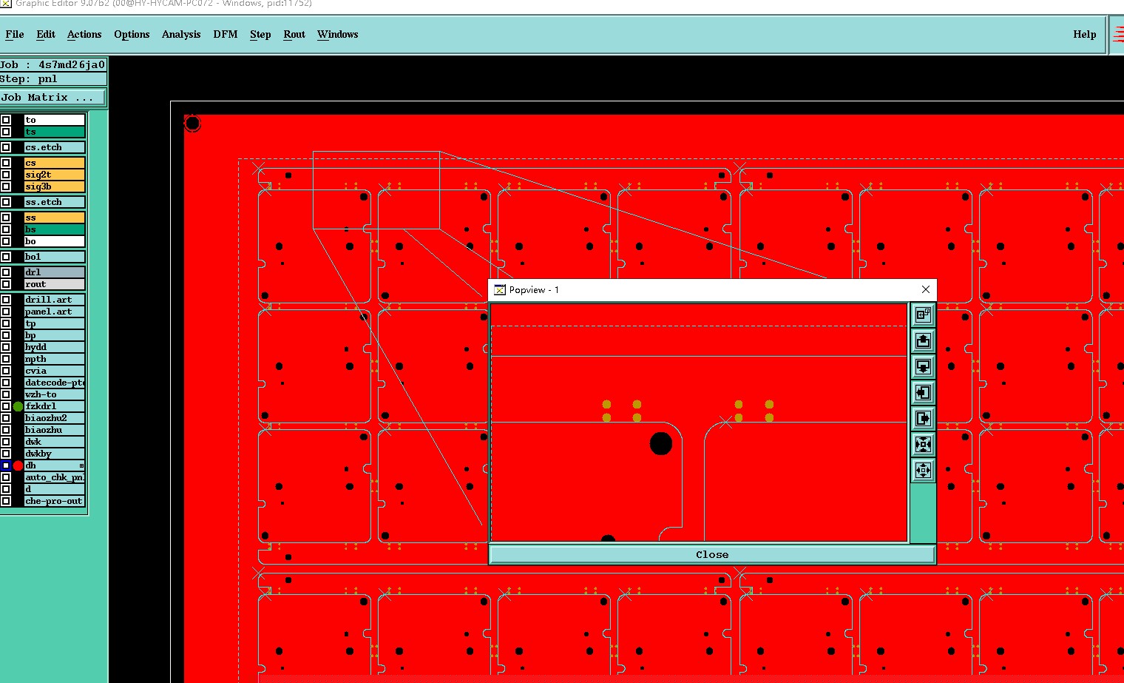
Task: Click the black drill circle in Popview
Action: click(x=661, y=444)
